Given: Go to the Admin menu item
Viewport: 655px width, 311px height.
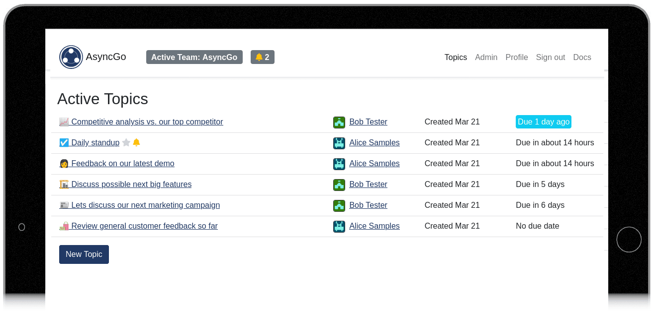Looking at the screenshot, I should (486, 57).
